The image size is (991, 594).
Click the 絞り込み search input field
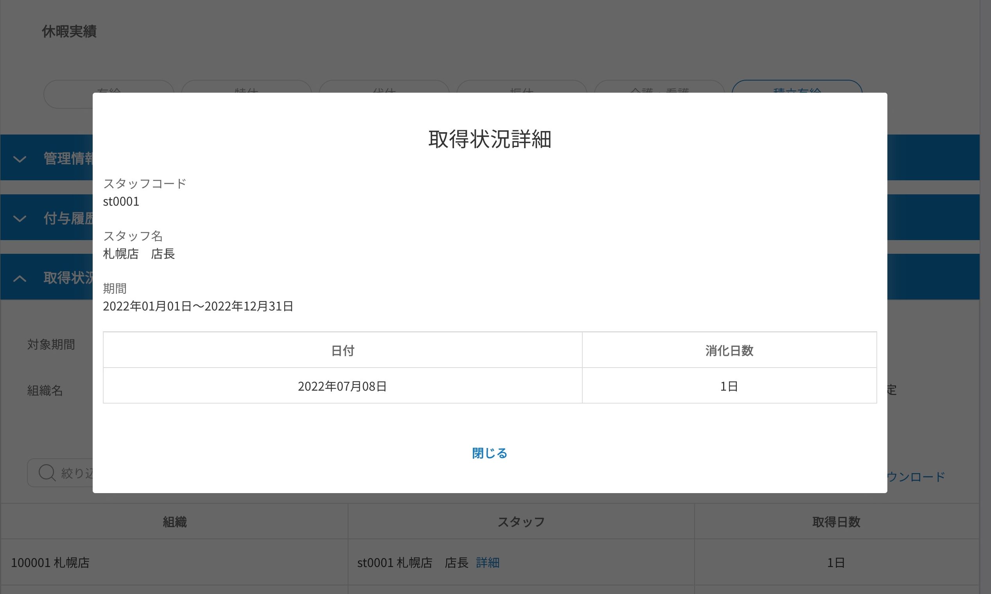[76, 473]
